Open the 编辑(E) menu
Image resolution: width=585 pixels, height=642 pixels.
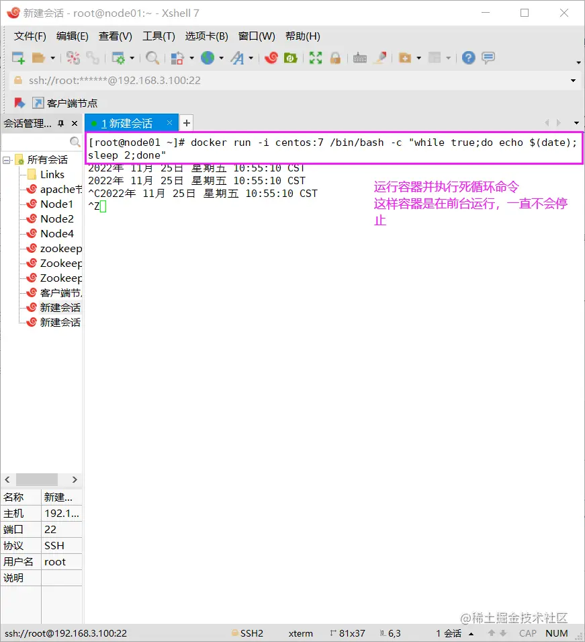click(73, 36)
